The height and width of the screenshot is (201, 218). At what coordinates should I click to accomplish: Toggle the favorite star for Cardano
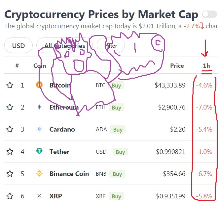[x=10, y=129]
